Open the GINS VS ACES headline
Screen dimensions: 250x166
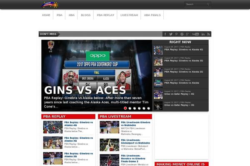coord(85,90)
